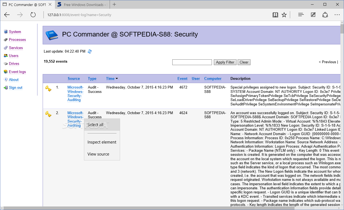344x210 pixels.
Task: Click the key icon in row 1
Action: pos(48,89)
